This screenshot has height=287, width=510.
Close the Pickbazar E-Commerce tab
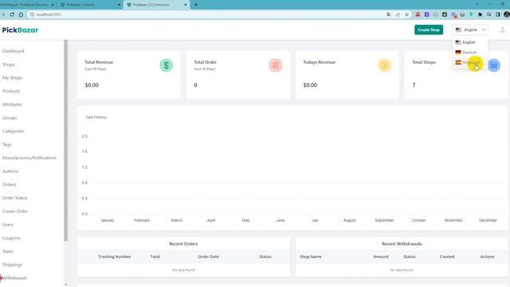click(x=186, y=5)
